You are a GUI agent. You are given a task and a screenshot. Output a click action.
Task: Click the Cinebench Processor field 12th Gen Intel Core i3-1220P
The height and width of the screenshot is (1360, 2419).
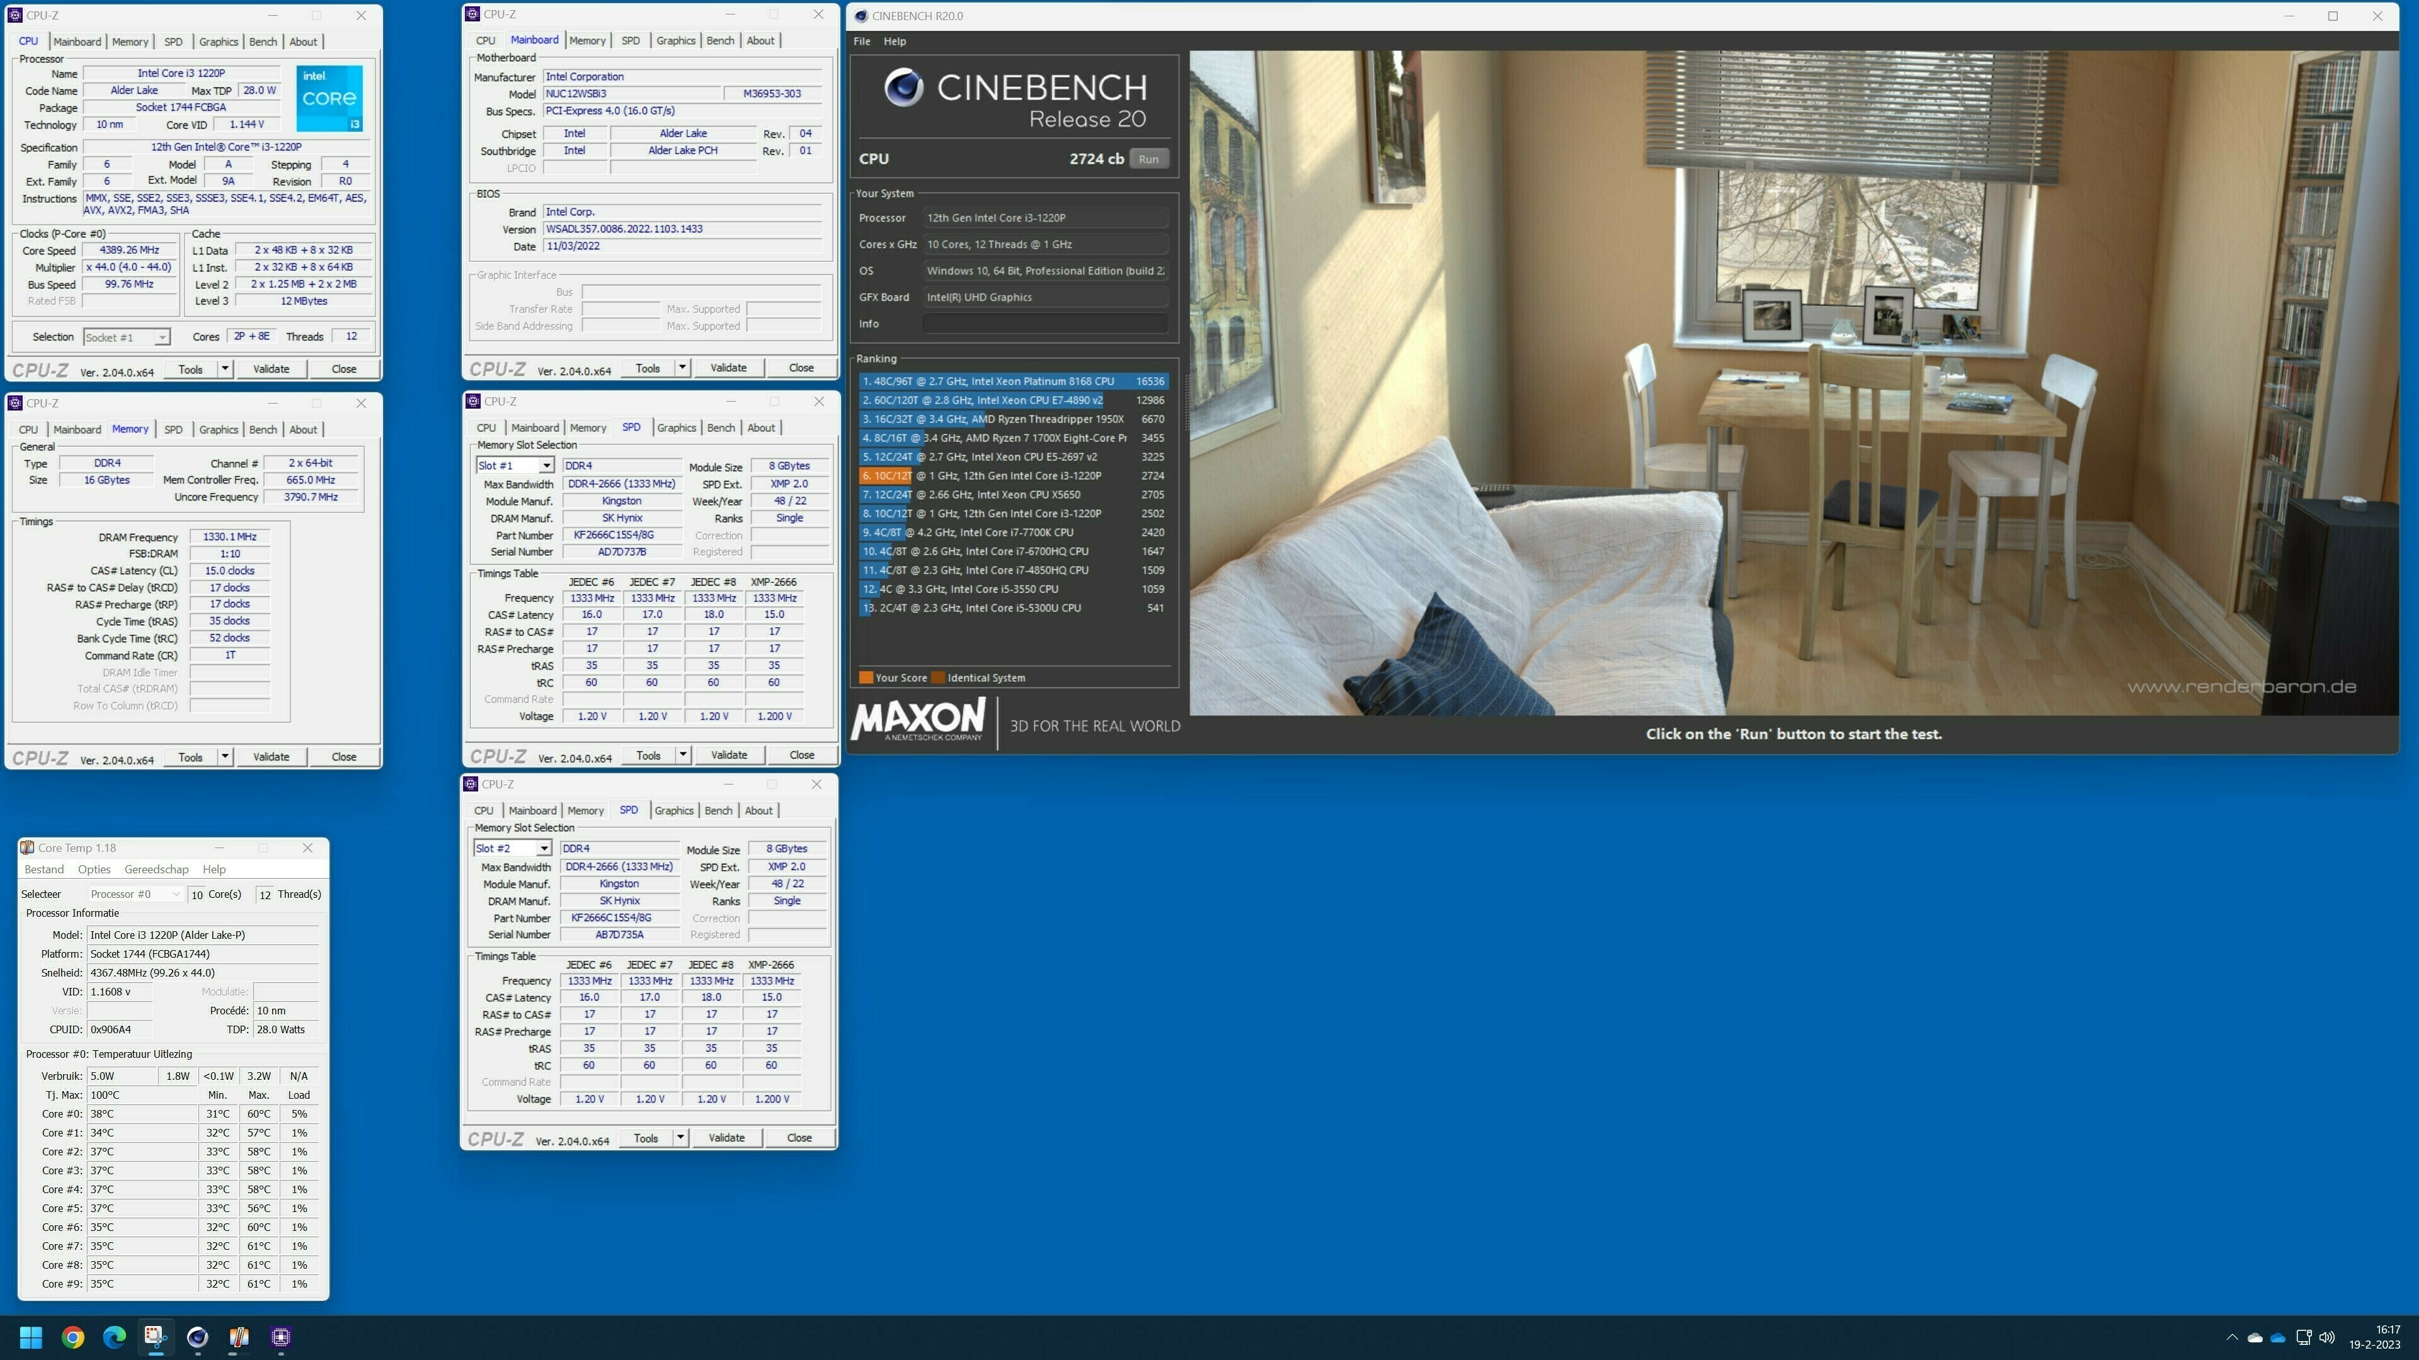[x=1045, y=218]
